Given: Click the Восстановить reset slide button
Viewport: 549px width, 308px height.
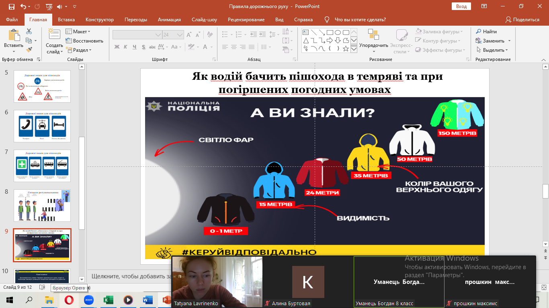Looking at the screenshot, I should (x=84, y=41).
